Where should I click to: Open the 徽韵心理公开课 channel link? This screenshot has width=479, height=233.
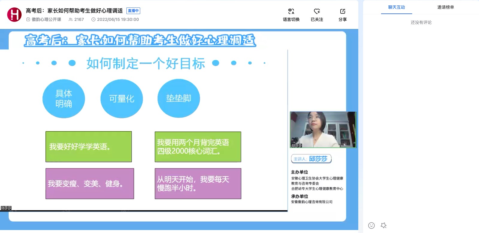[46, 19]
